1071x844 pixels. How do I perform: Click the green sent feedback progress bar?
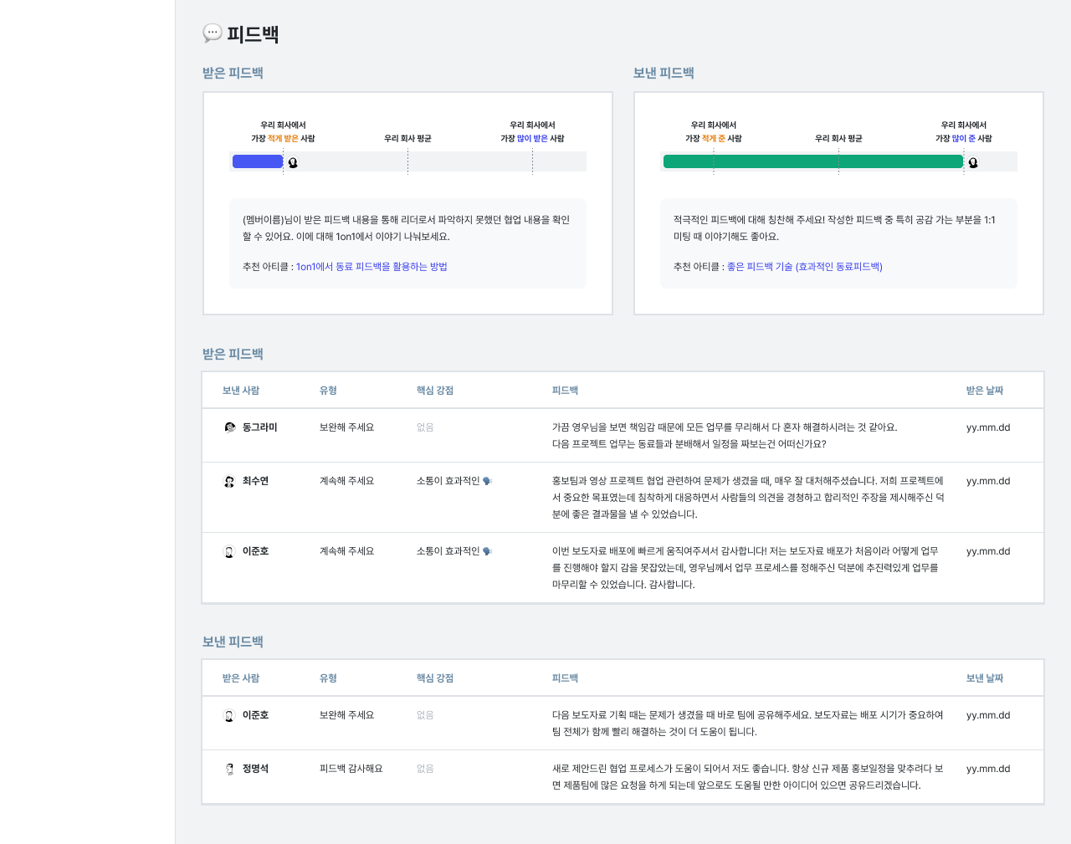click(x=812, y=161)
